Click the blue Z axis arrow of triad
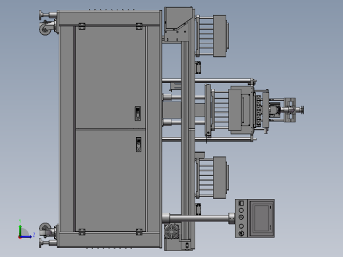The image size is (343, 257). click(26, 237)
